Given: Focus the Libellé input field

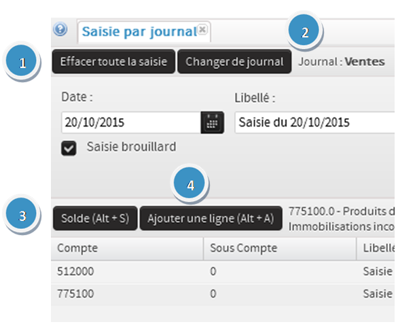Looking at the screenshot, I should pyautogui.click(x=314, y=122).
